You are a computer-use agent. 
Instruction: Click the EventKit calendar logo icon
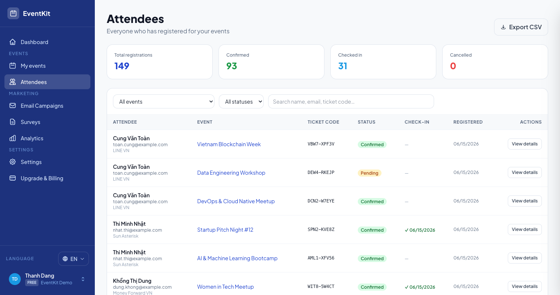13,13
